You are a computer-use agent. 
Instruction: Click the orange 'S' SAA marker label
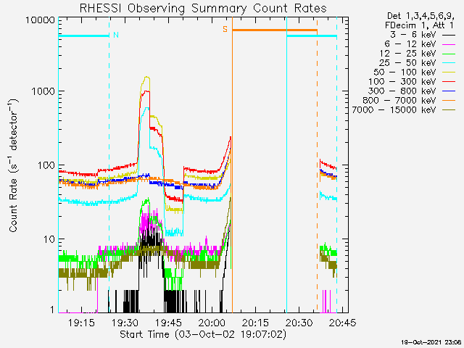point(225,29)
